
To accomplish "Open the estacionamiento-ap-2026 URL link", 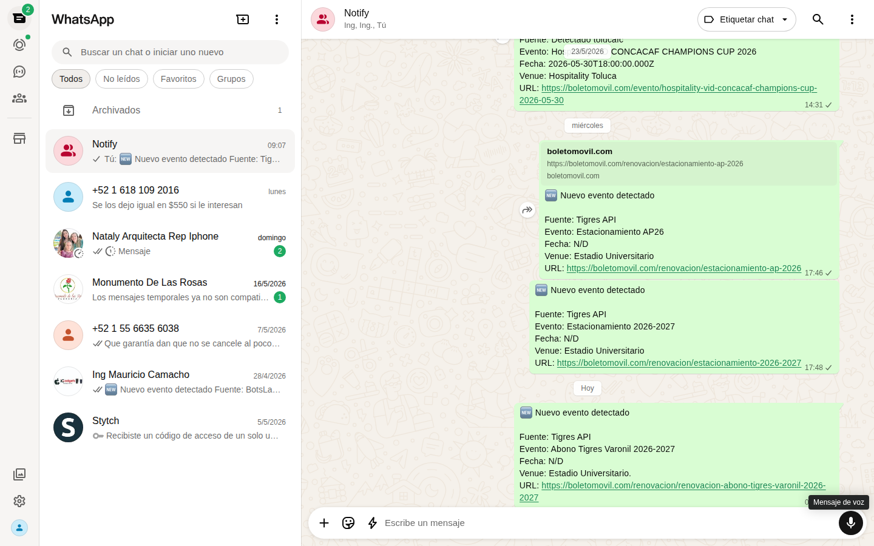I will [x=683, y=268].
